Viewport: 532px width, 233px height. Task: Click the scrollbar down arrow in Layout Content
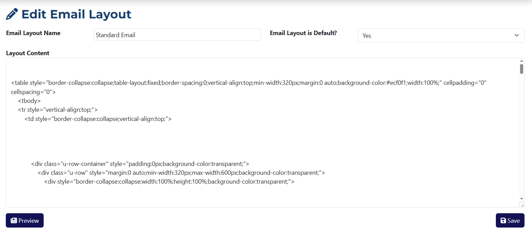521,199
